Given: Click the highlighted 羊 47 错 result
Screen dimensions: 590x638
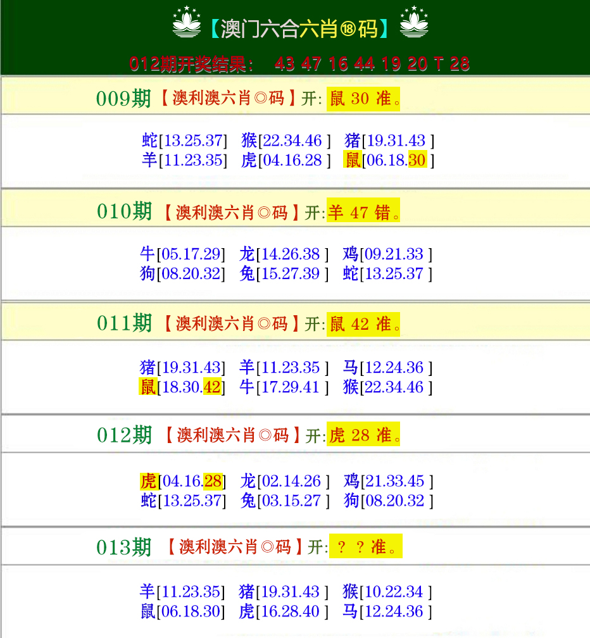Looking at the screenshot, I should (x=362, y=211).
